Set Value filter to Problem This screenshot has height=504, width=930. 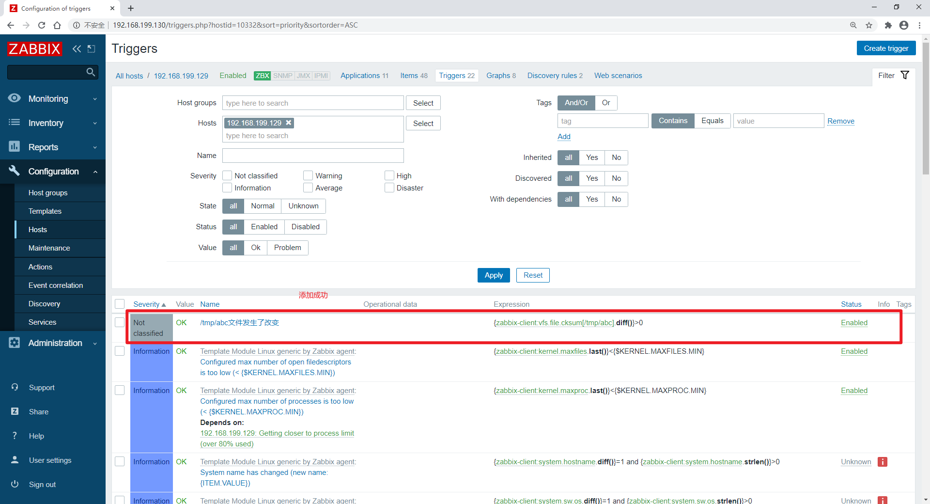tap(287, 248)
